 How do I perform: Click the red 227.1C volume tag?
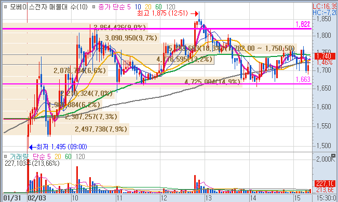(325, 183)
